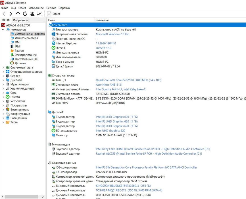Click the Сеть network icon in sidebar
This screenshot has height=199, width=246.
8,93
